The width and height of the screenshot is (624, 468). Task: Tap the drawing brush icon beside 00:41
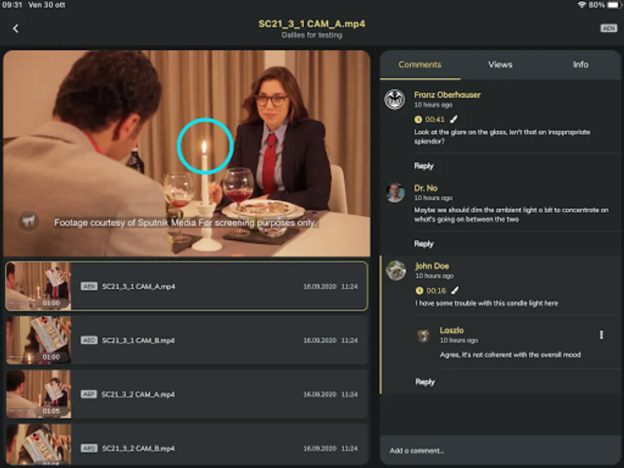coord(453,119)
